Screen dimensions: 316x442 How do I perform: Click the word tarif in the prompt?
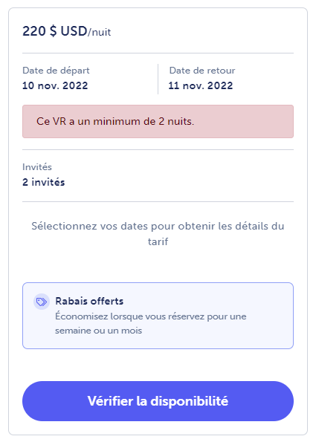point(158,241)
